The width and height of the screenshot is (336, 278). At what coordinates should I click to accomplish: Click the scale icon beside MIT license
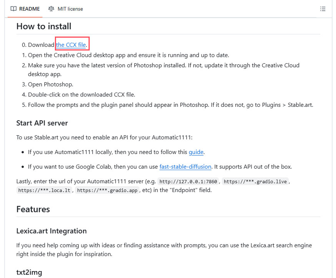[x=51, y=9]
